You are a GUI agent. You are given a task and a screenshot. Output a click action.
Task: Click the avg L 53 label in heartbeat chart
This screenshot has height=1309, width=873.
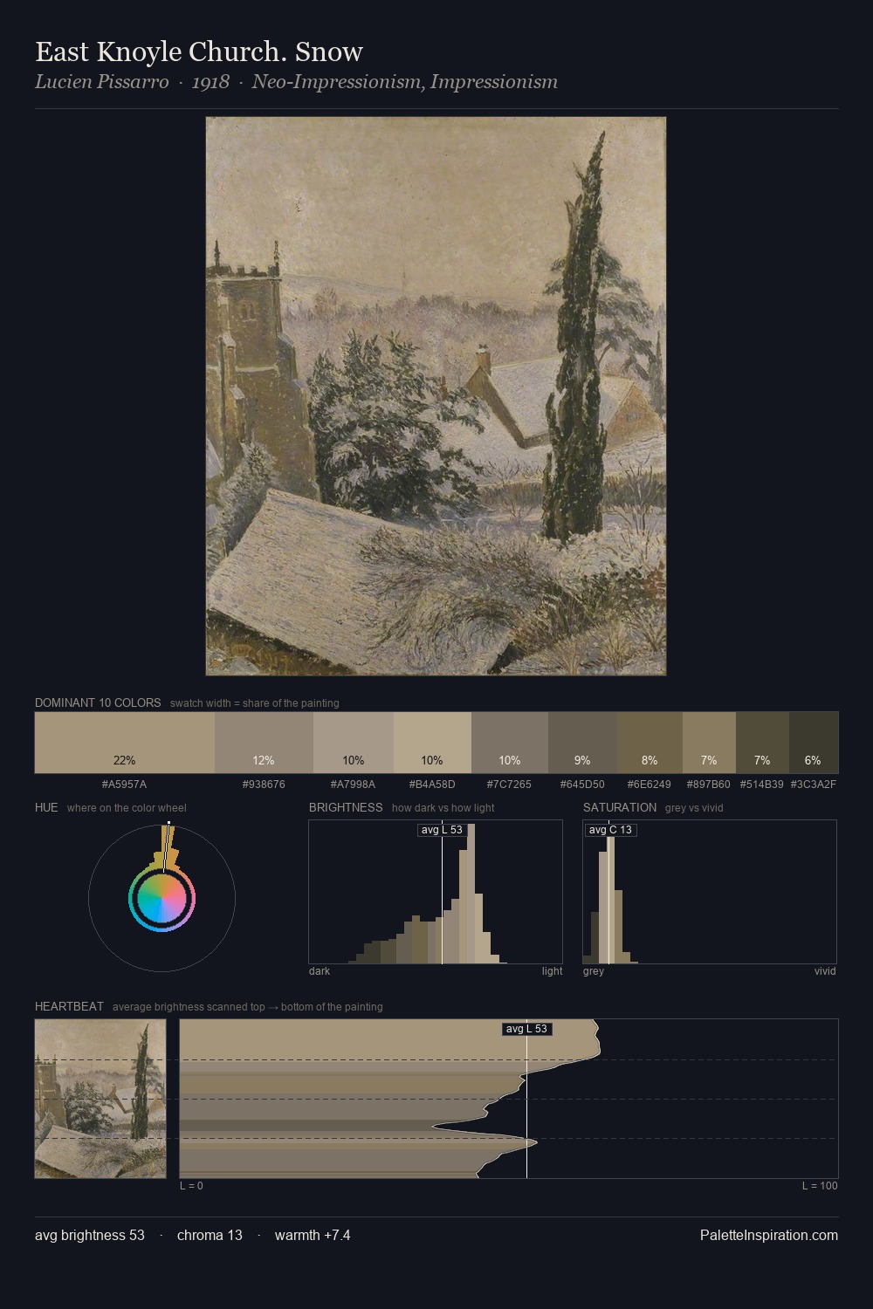click(x=526, y=1029)
